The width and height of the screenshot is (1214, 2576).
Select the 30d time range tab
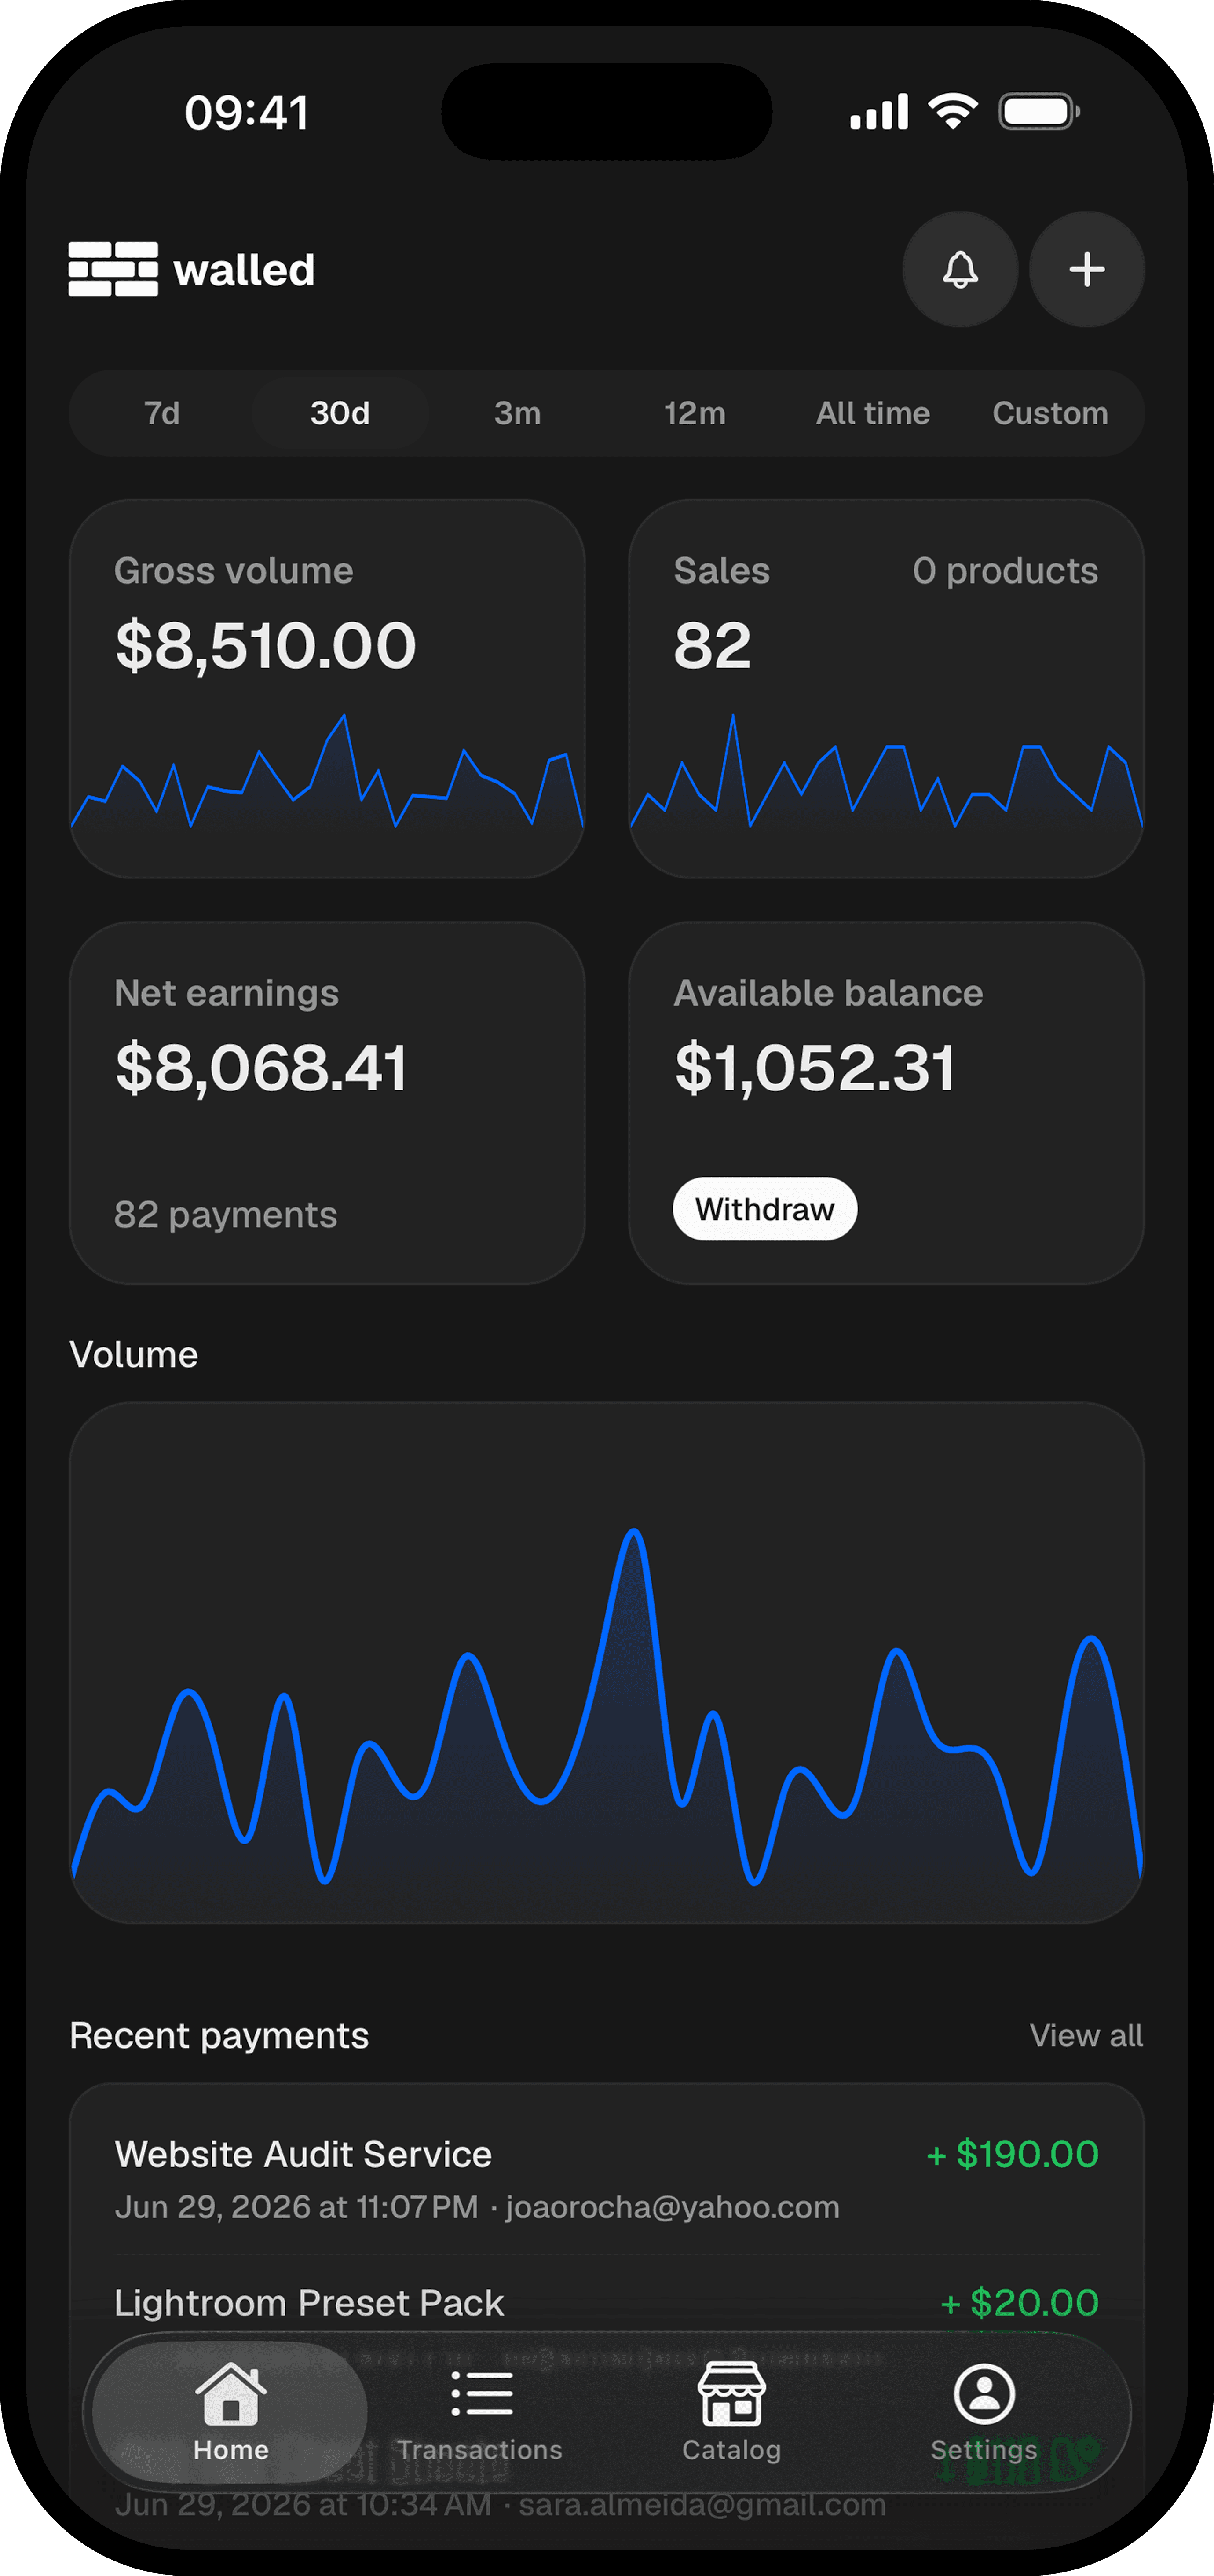pyautogui.click(x=340, y=413)
